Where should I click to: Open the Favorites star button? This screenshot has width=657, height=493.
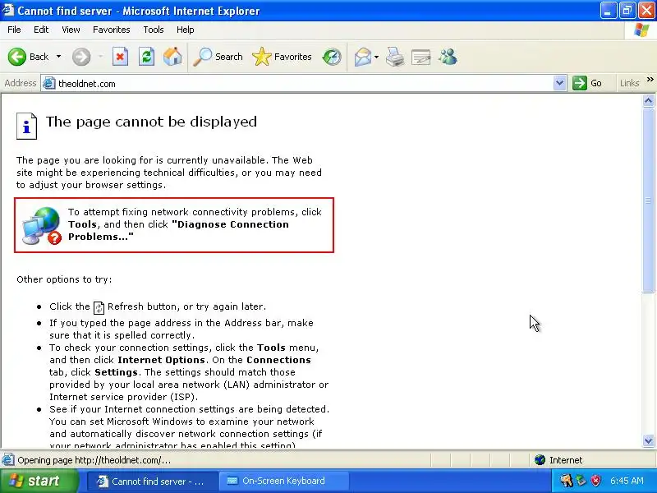(x=282, y=57)
